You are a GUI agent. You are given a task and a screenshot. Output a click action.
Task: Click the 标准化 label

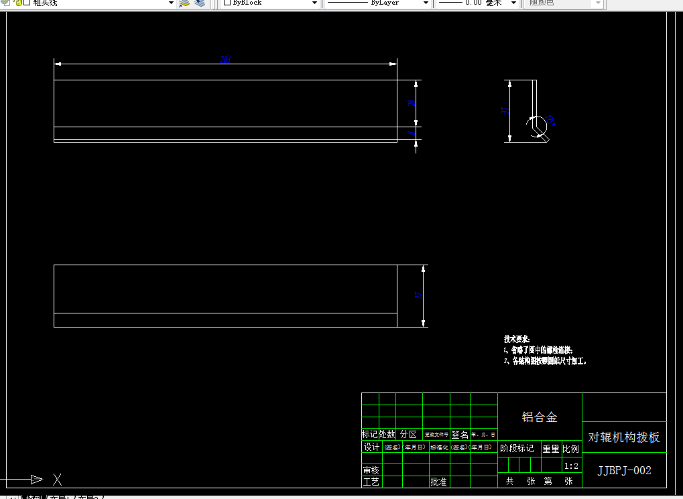[439, 447]
